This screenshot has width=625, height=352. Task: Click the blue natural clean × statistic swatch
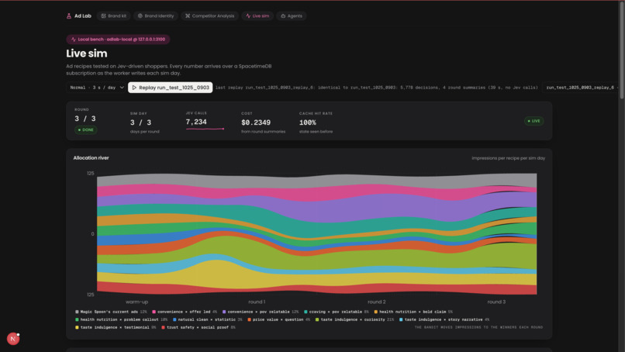click(x=174, y=319)
